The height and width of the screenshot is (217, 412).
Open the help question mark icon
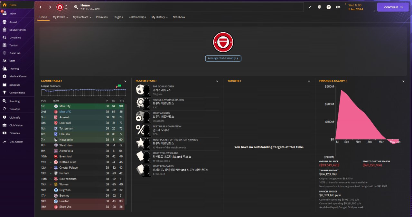click(x=329, y=7)
